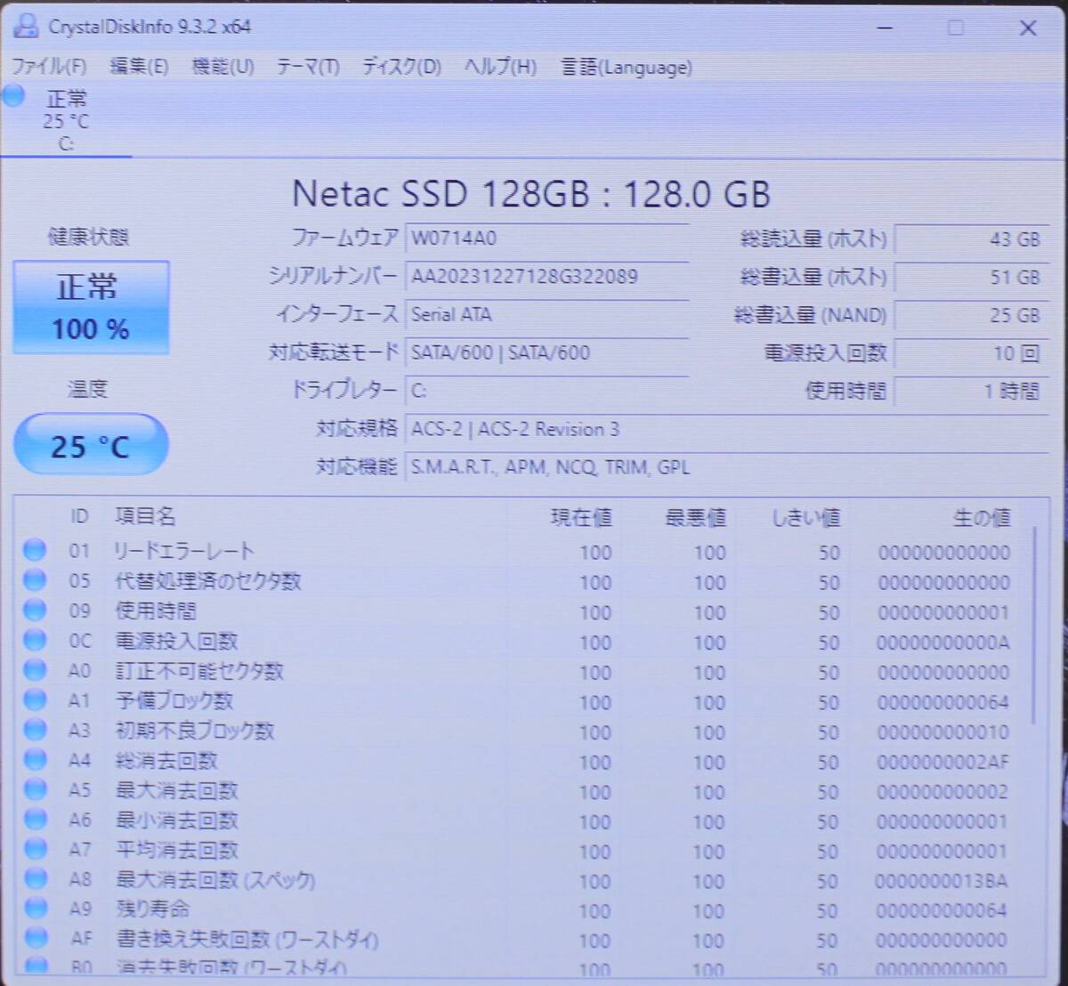Click raw value 000000000010 of 初期不良ブロック数
This screenshot has height=986, width=1068.
pyautogui.click(x=943, y=732)
